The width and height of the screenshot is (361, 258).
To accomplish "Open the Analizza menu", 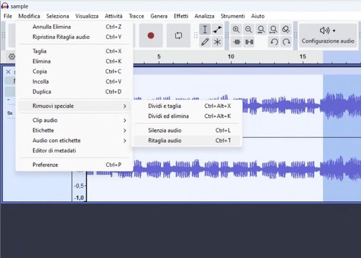I will click(x=204, y=16).
